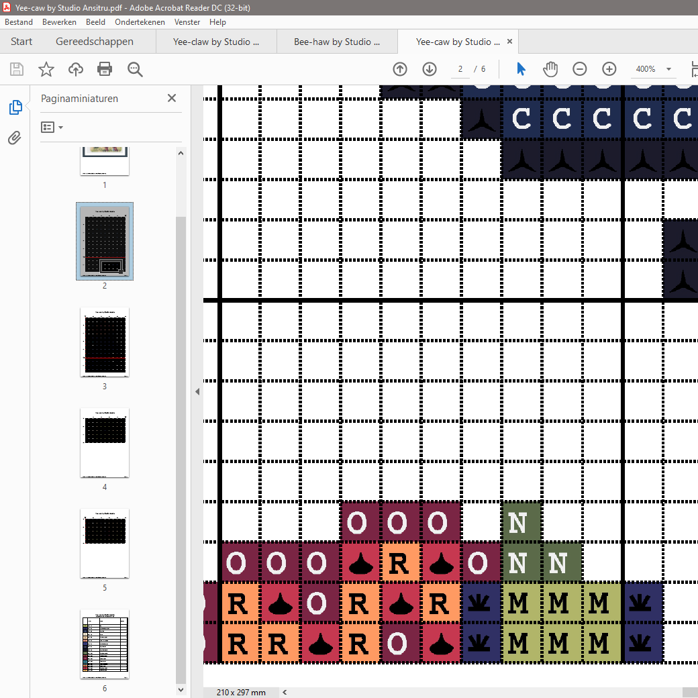The height and width of the screenshot is (698, 698).
Task: Open the Bewerken menu
Action: 59,22
